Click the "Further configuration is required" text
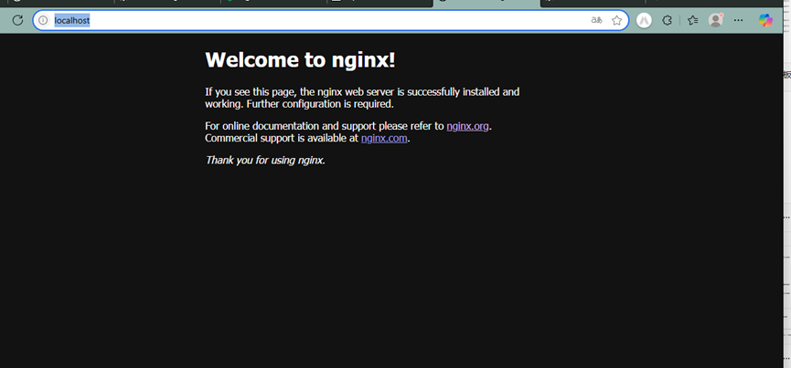Screen dimensions: 791x368 point(320,104)
